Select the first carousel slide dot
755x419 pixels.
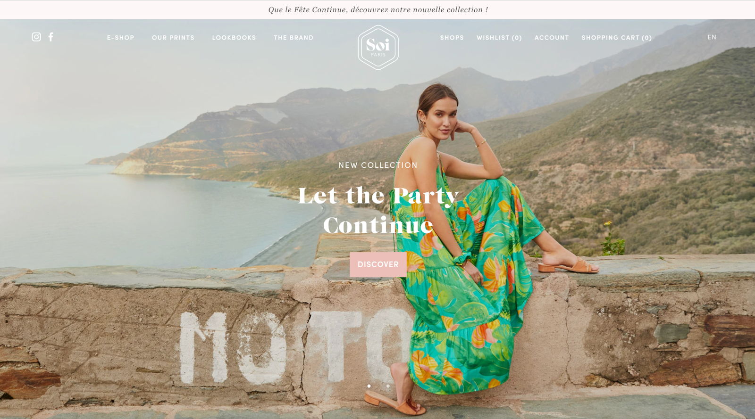(369, 386)
